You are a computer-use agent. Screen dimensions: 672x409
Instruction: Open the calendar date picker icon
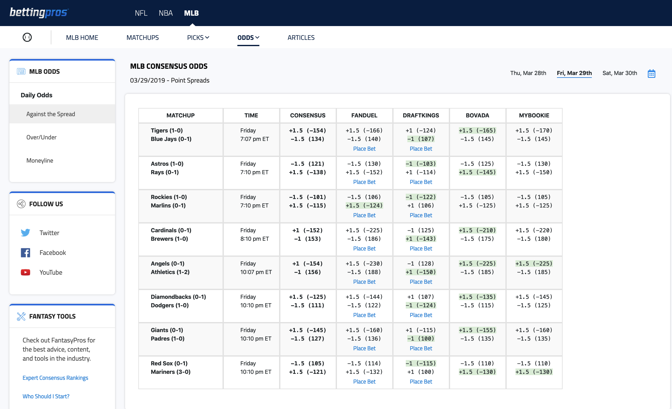pos(651,74)
